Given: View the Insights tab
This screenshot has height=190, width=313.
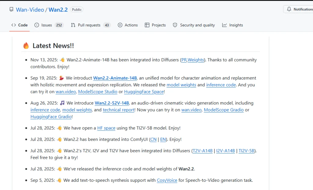Looking at the screenshot, I should 233,25.
